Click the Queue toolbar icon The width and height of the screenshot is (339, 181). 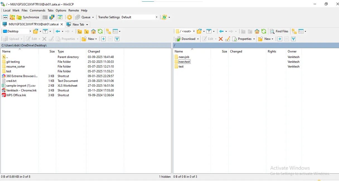[78, 17]
